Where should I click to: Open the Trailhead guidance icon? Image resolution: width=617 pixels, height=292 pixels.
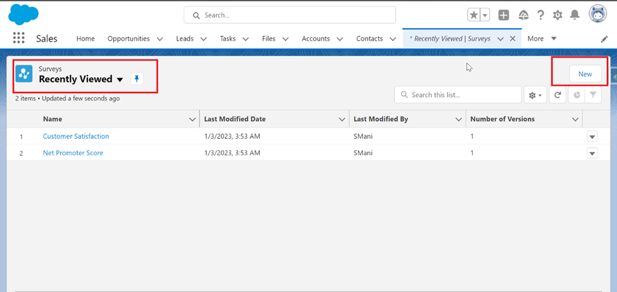click(x=523, y=15)
